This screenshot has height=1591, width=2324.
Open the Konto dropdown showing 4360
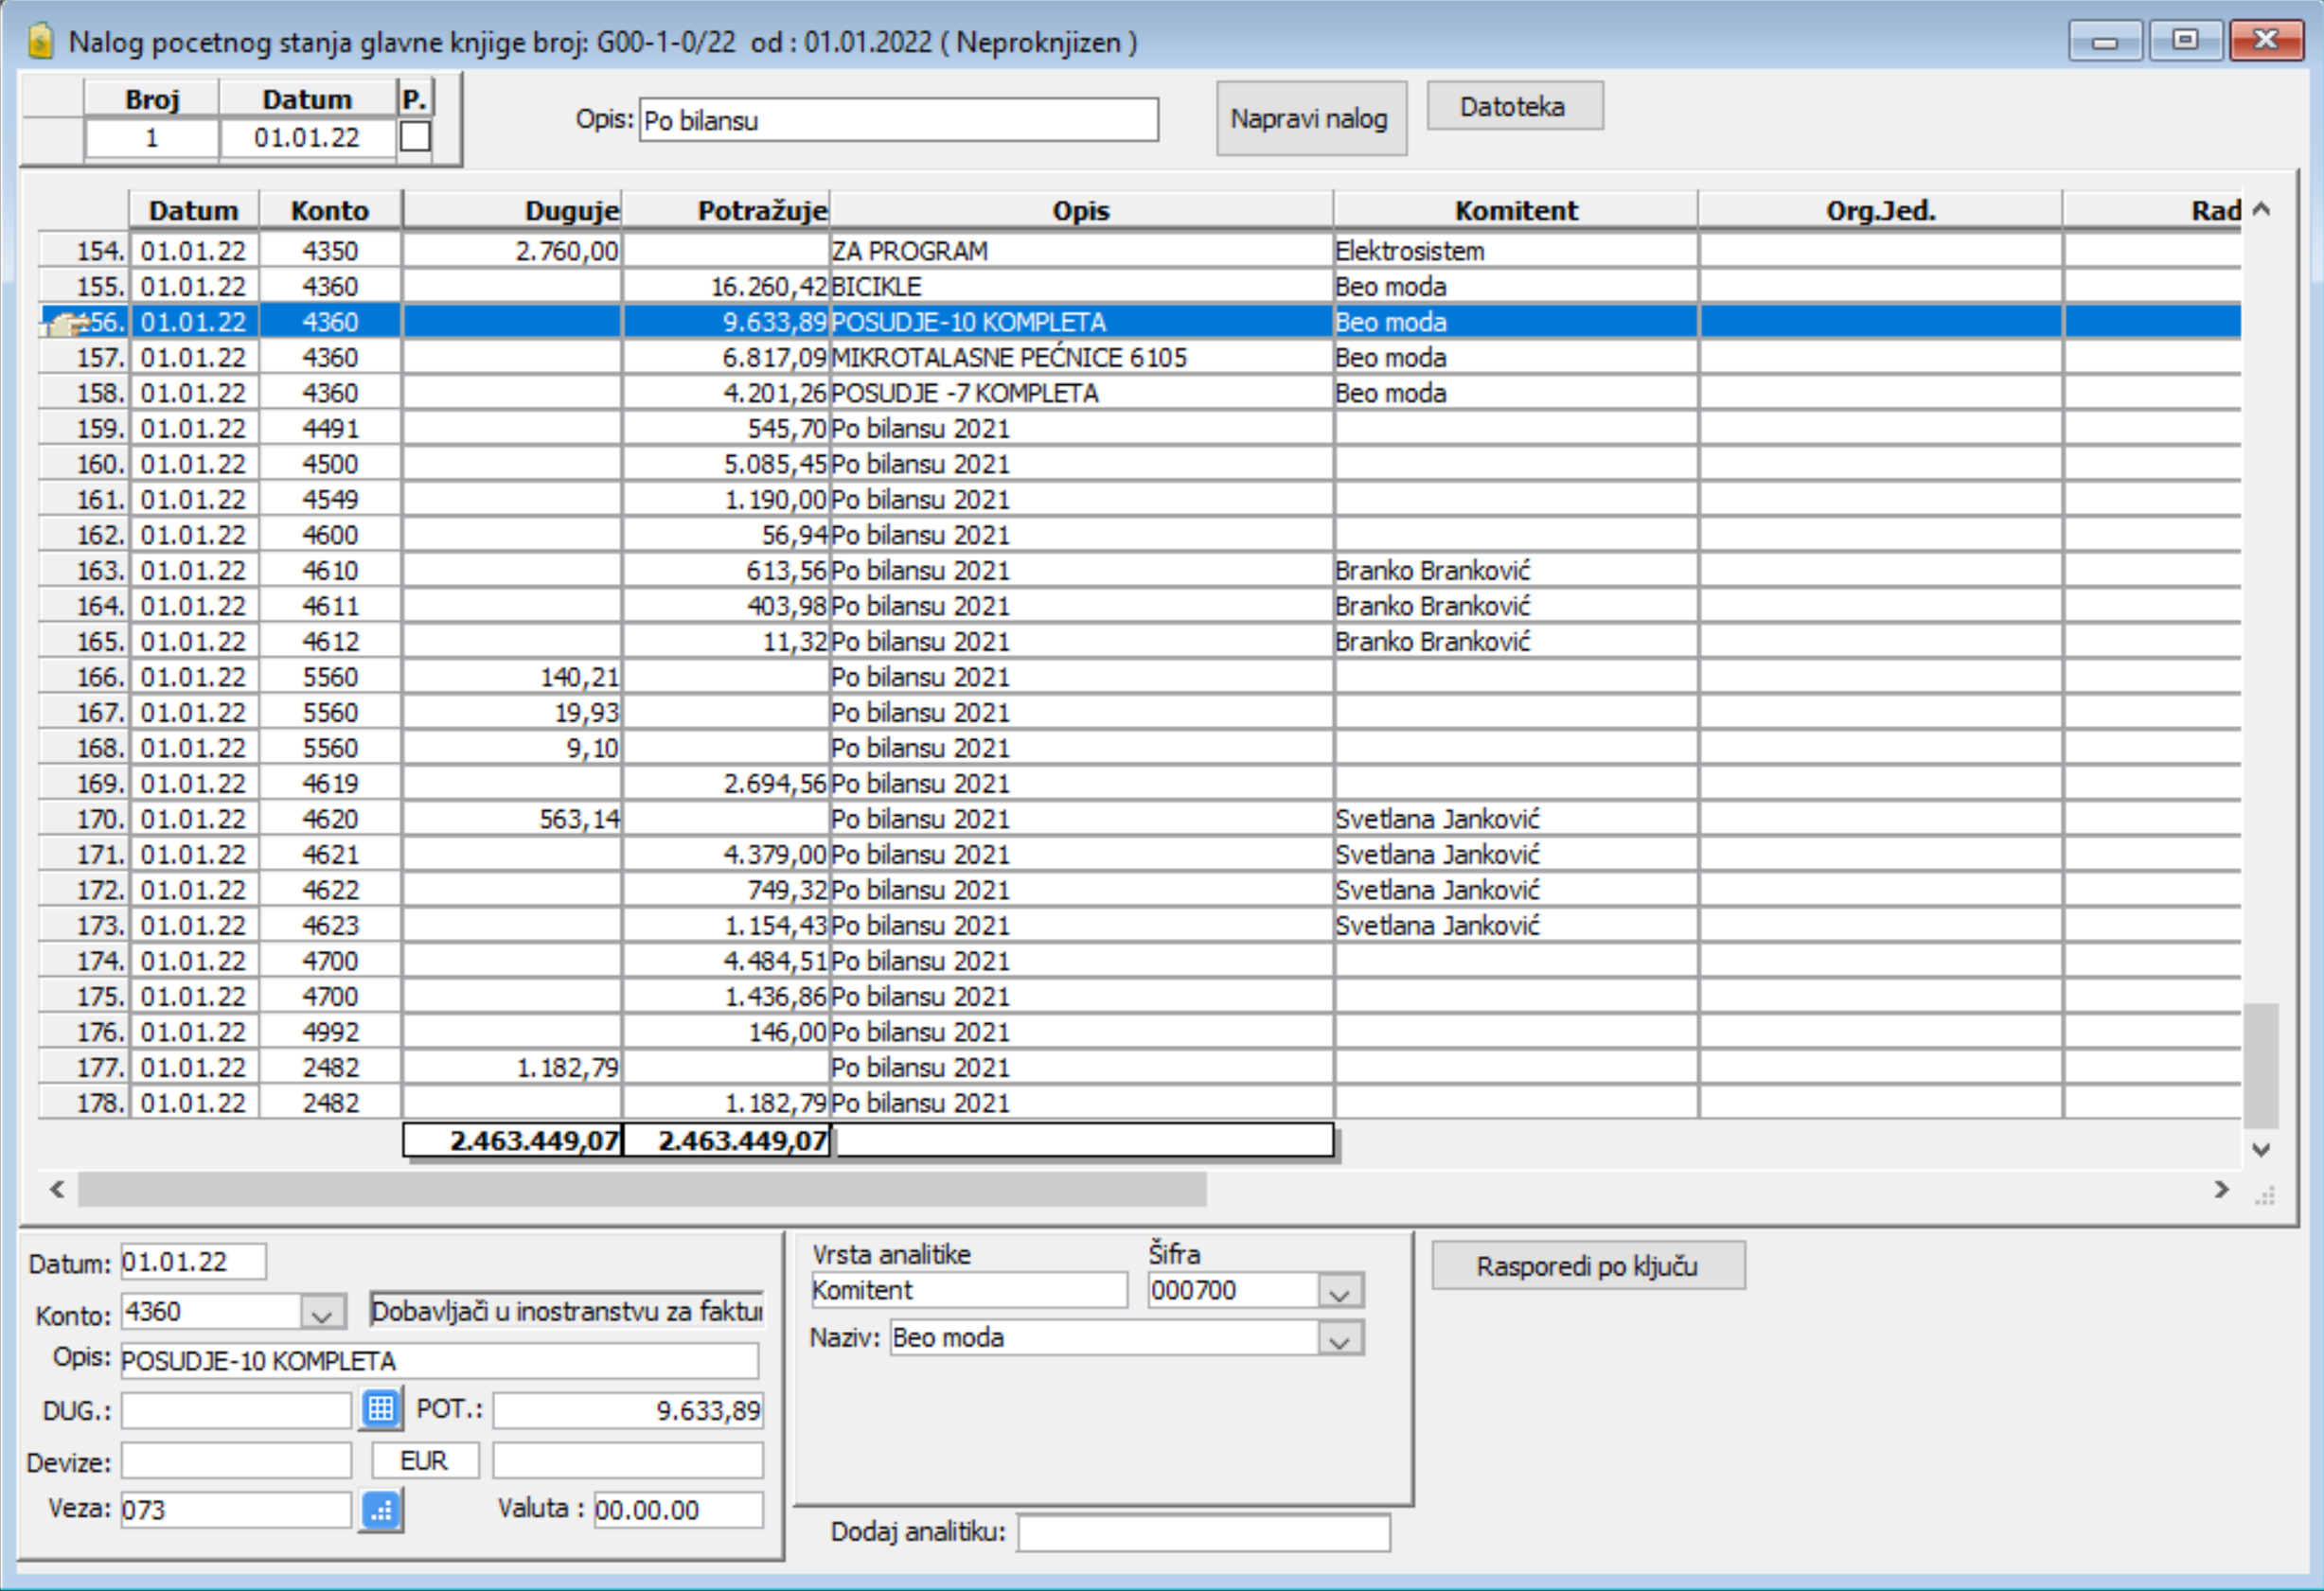click(322, 1313)
